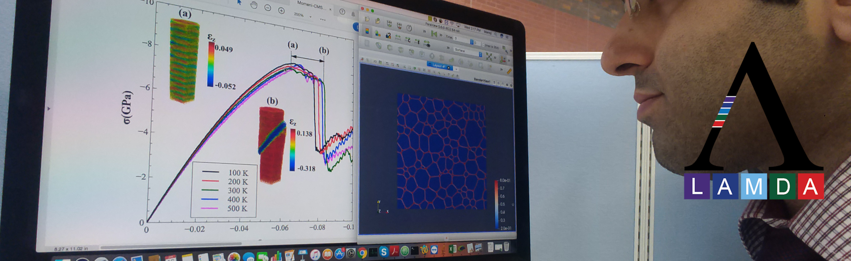Click the reset camera arrows icon
This screenshot has width=851, height=261.
coord(489,56)
